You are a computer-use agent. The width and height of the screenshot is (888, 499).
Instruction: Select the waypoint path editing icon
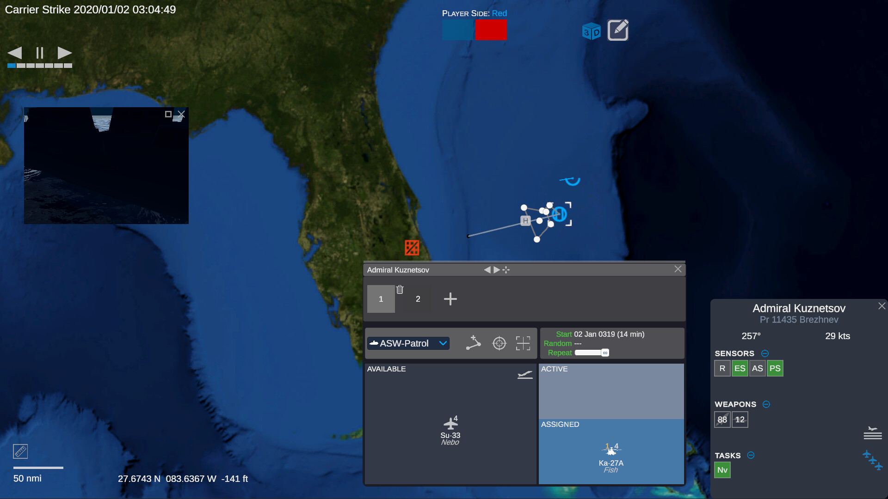[x=474, y=343]
